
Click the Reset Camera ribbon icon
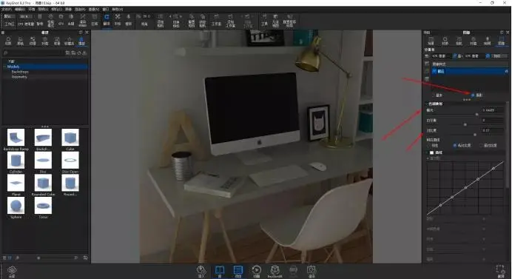click(x=192, y=20)
